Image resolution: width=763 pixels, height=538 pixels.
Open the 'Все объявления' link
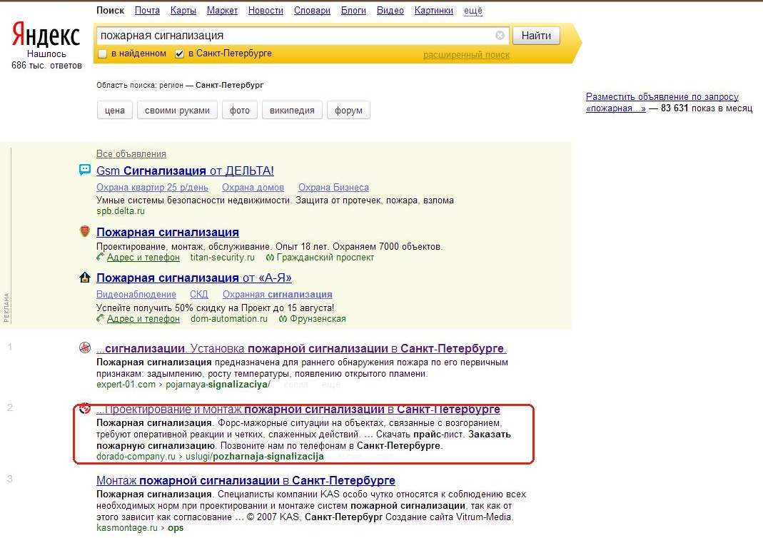[131, 153]
